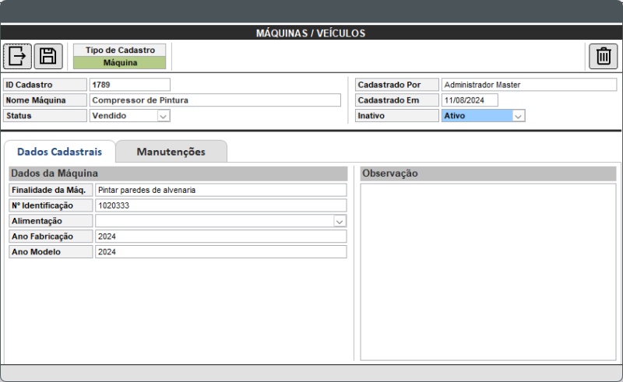Select the Ano Fabricação input field
This screenshot has height=382, width=623.
click(x=220, y=237)
